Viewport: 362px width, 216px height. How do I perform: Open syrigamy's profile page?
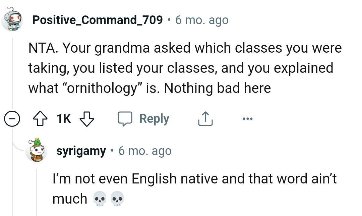point(81,151)
